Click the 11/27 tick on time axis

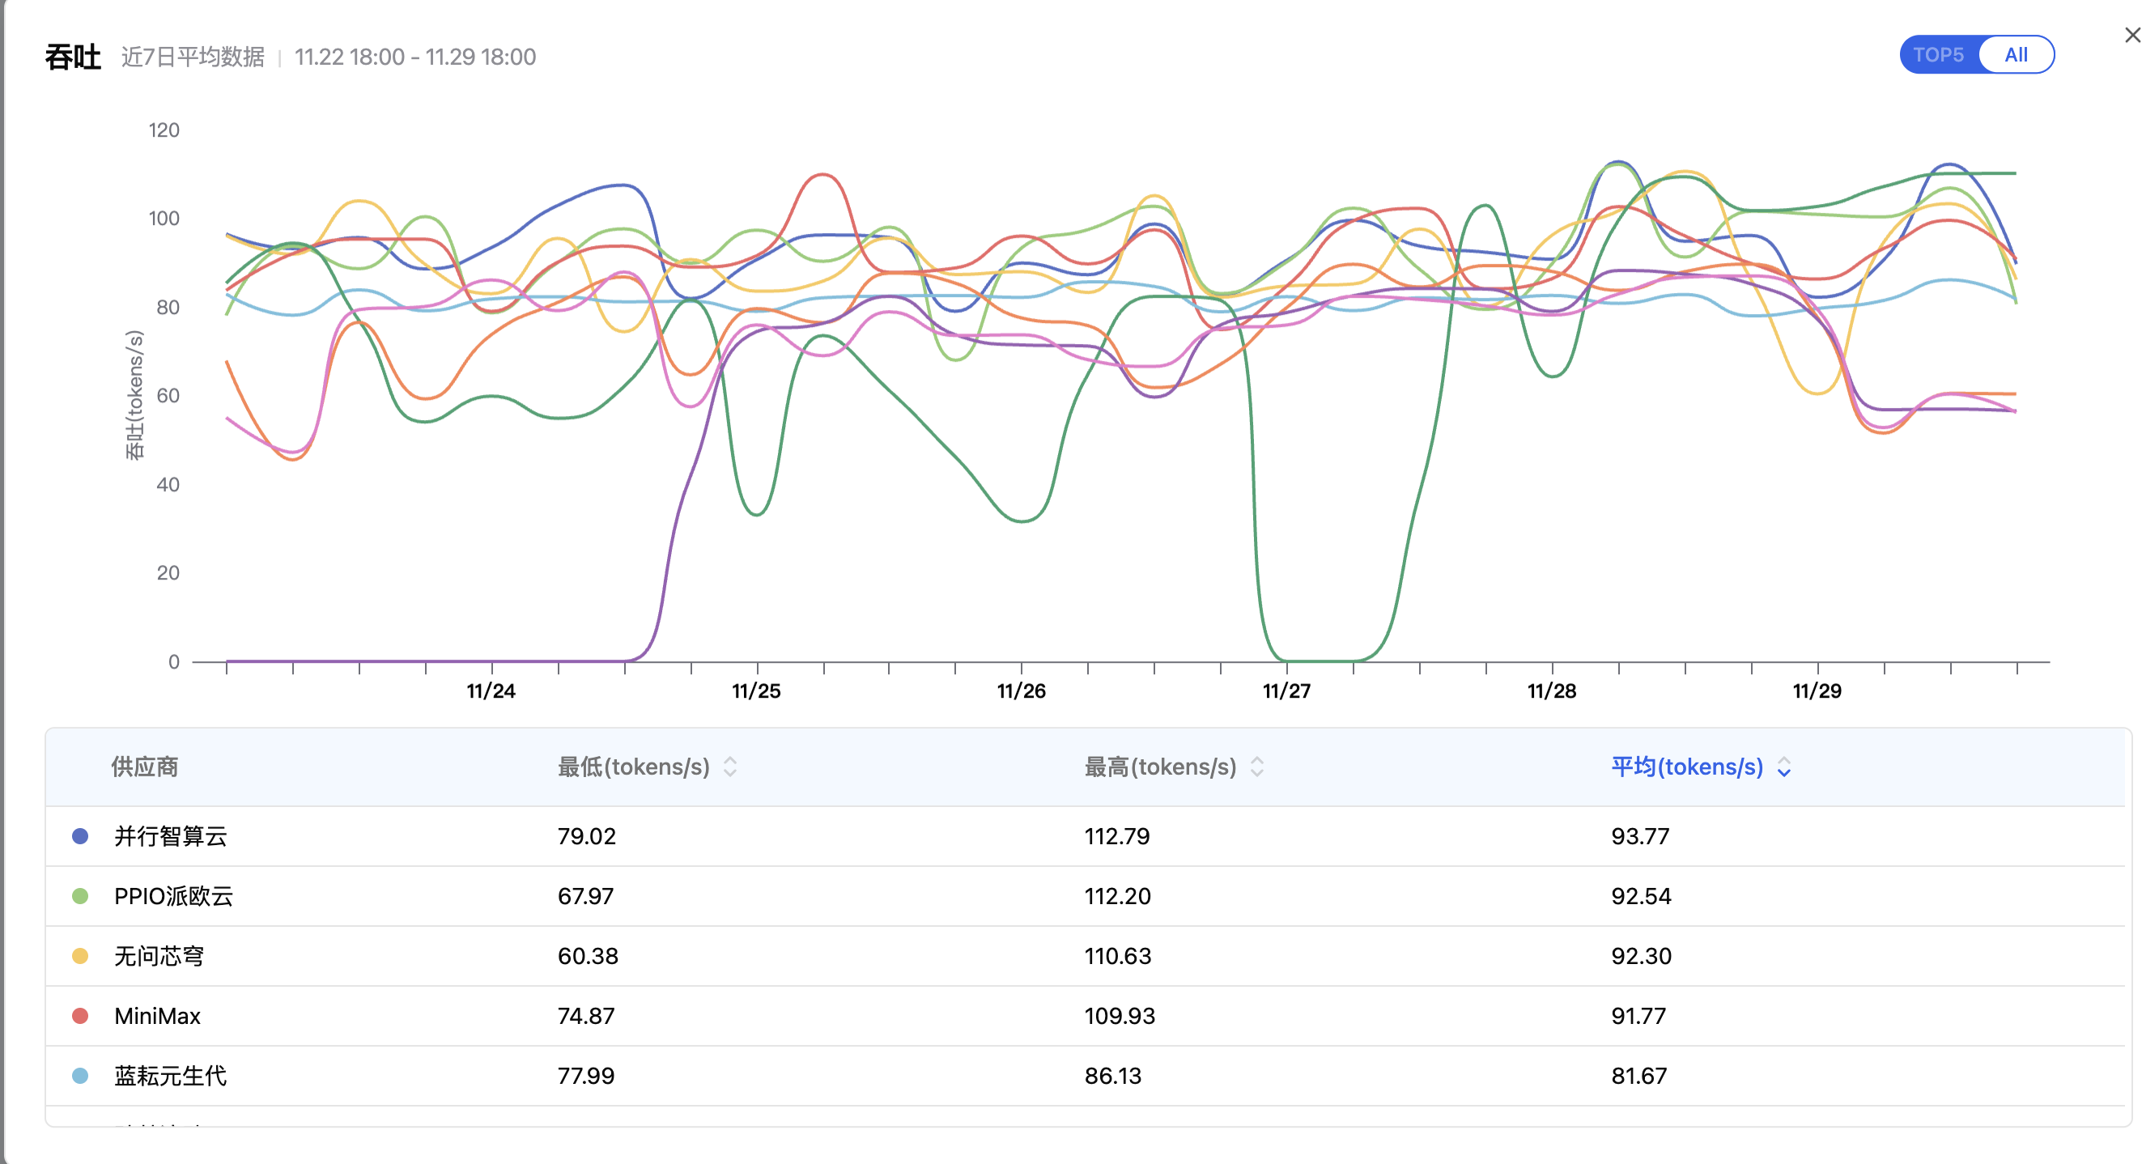1286,690
